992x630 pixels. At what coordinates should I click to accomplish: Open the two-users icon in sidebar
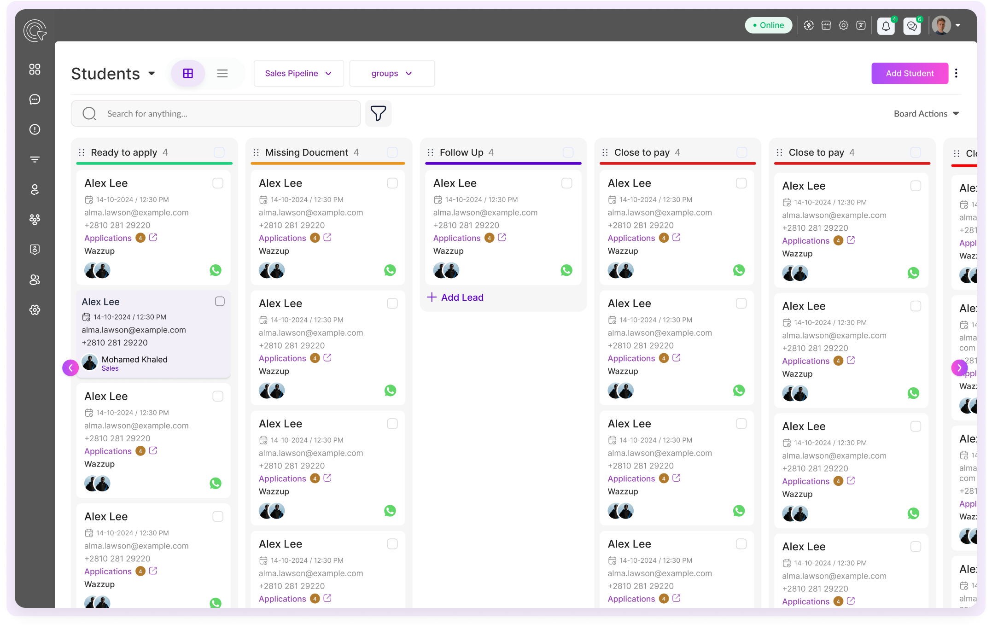35,280
